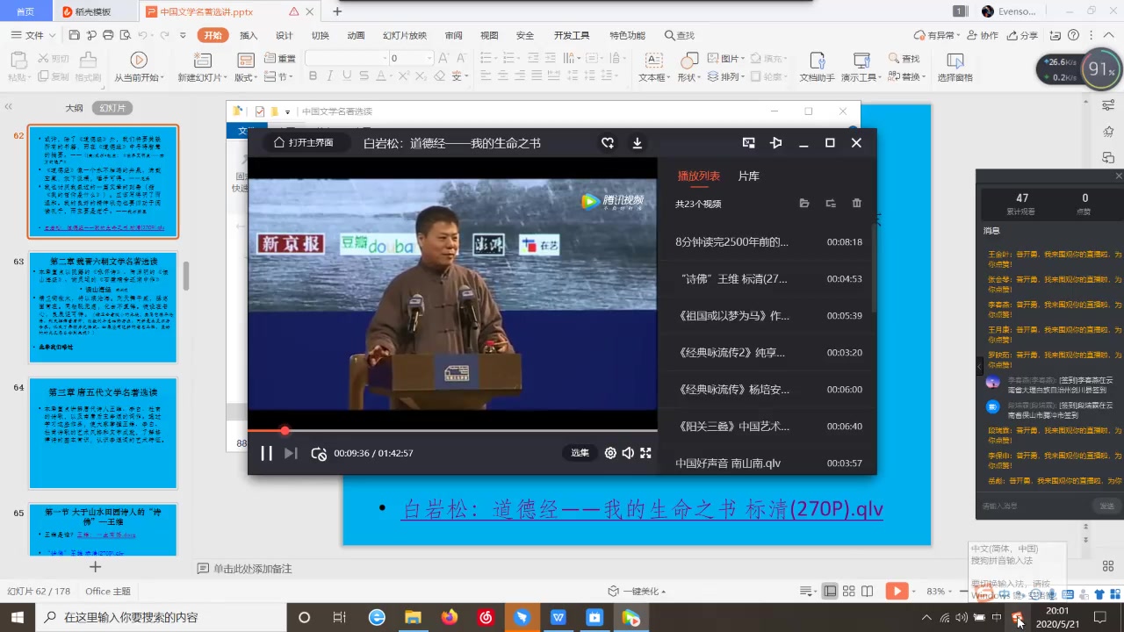Screen dimensions: 1124x632
Task: Switch to slide sorter view
Action: [850, 592]
